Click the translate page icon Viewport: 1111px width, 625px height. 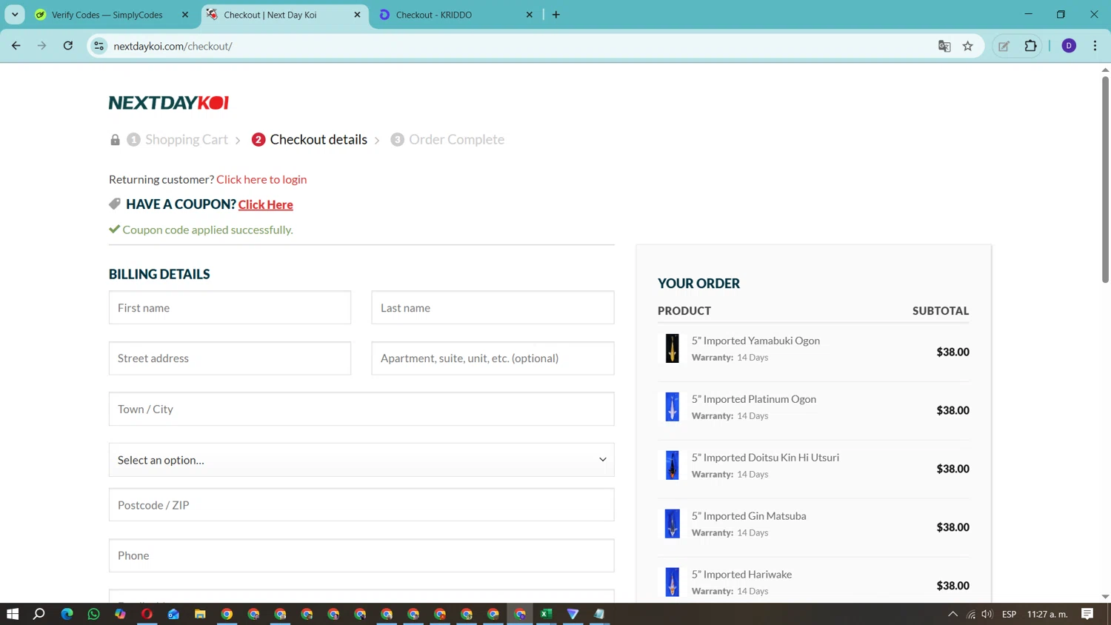click(944, 46)
